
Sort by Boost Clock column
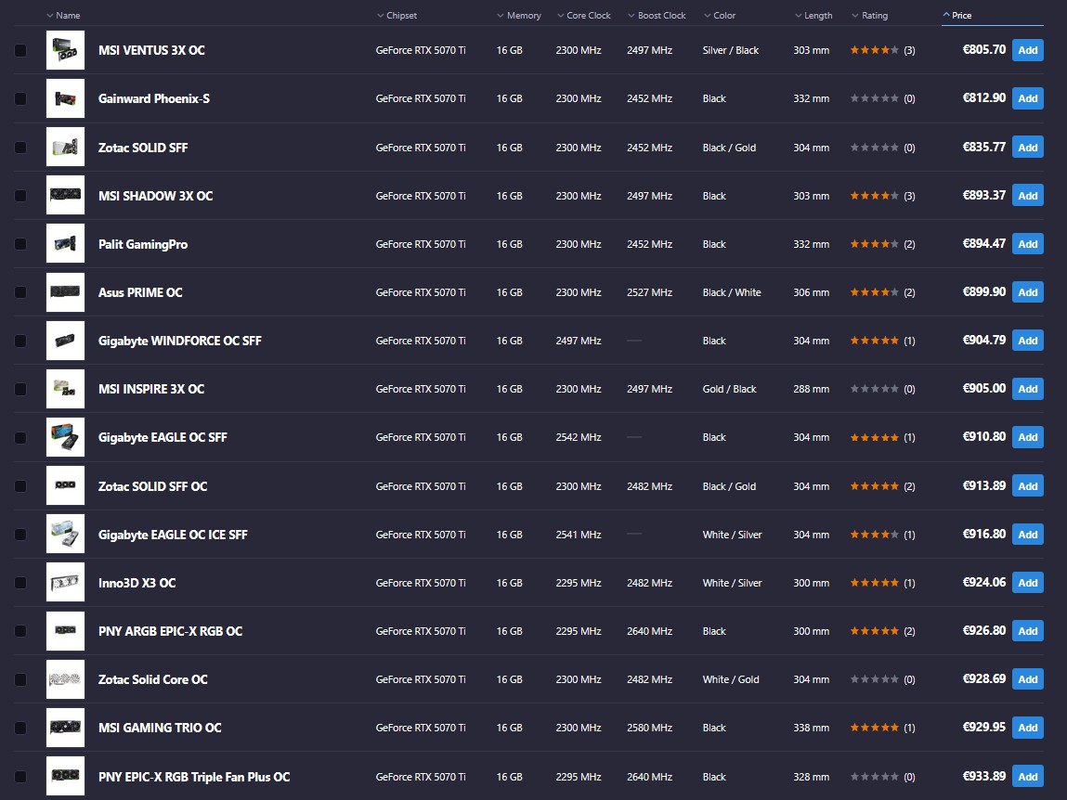[x=657, y=15]
